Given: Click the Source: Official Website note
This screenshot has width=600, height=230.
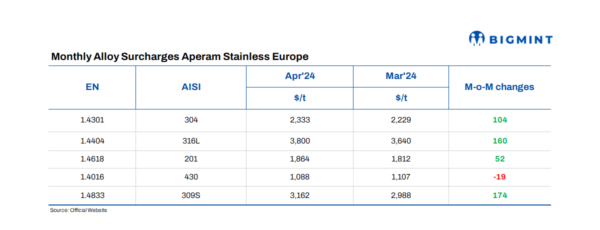Looking at the screenshot, I should coord(78,210).
